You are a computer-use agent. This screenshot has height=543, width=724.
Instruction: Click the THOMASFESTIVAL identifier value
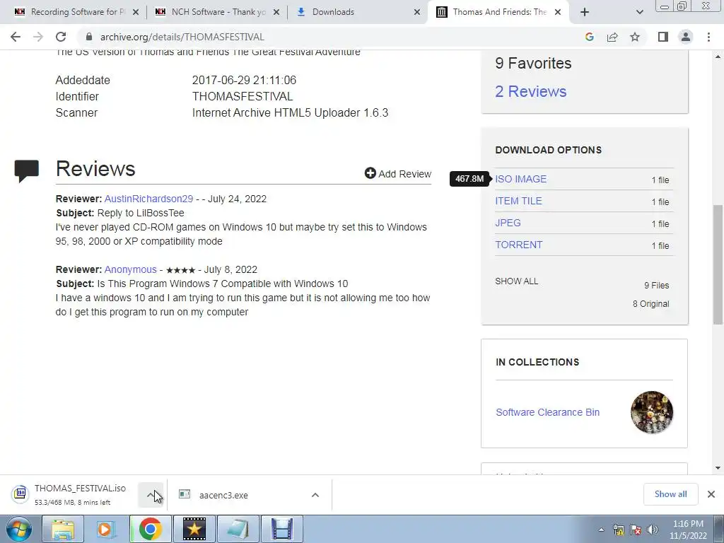[243, 96]
